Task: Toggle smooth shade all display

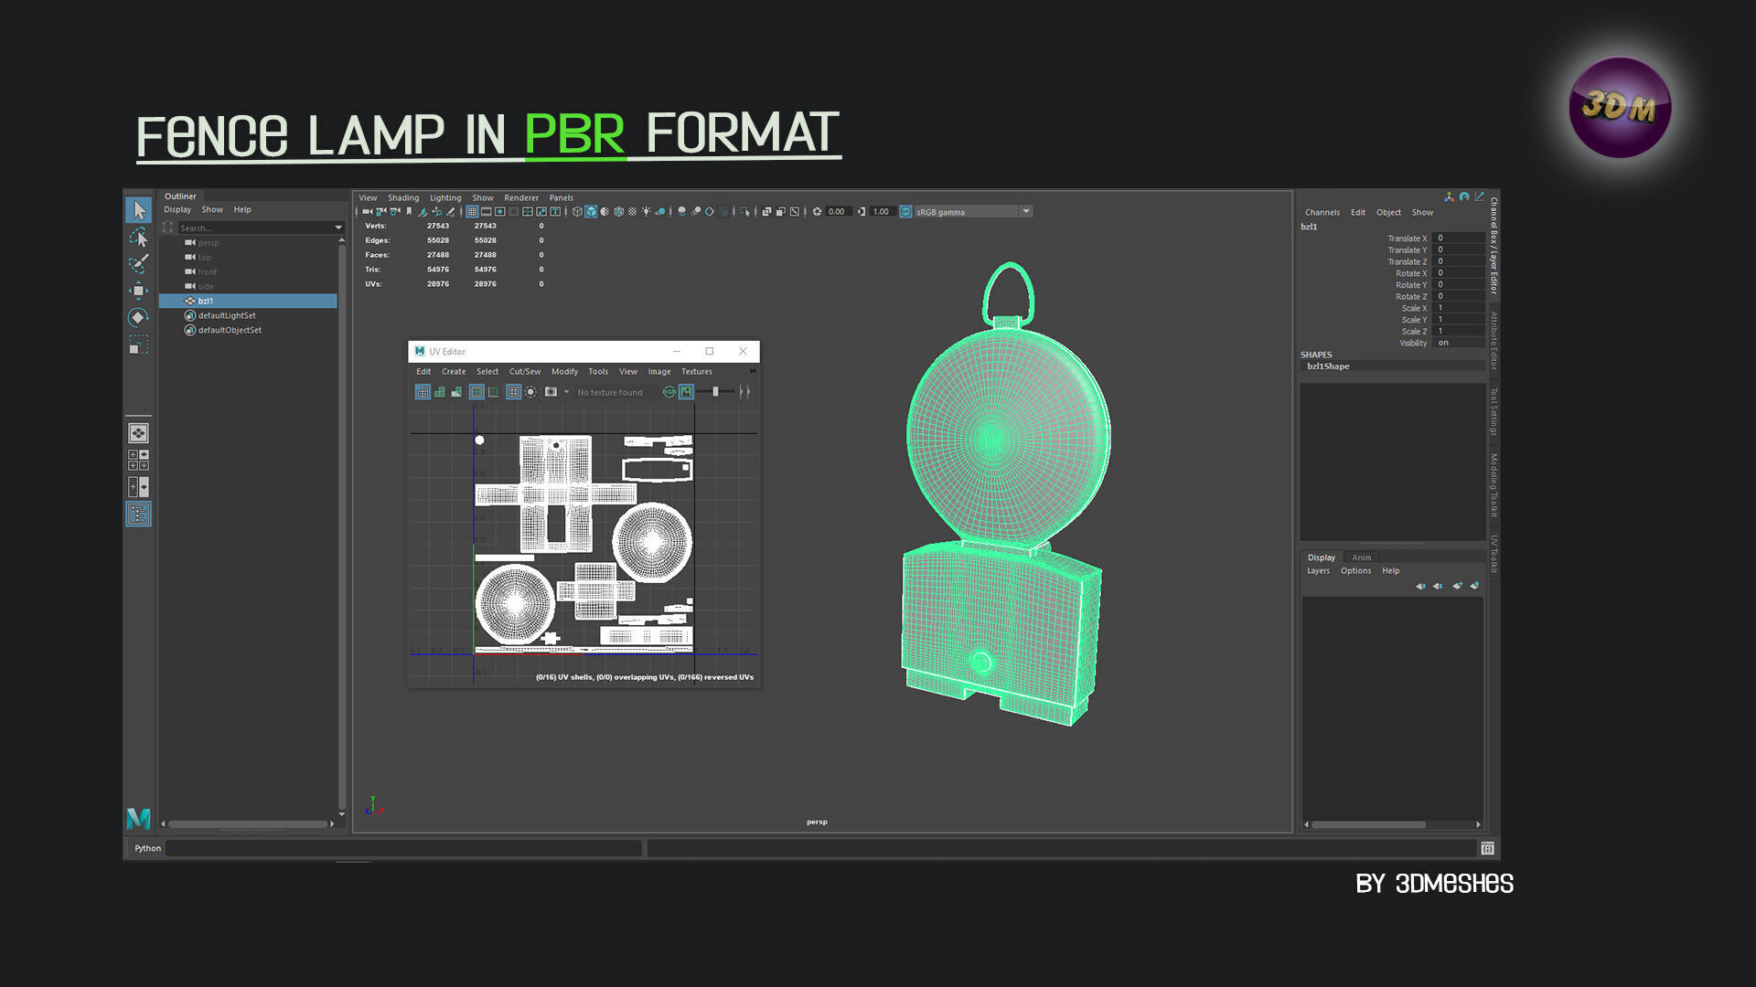Action: [x=591, y=212]
